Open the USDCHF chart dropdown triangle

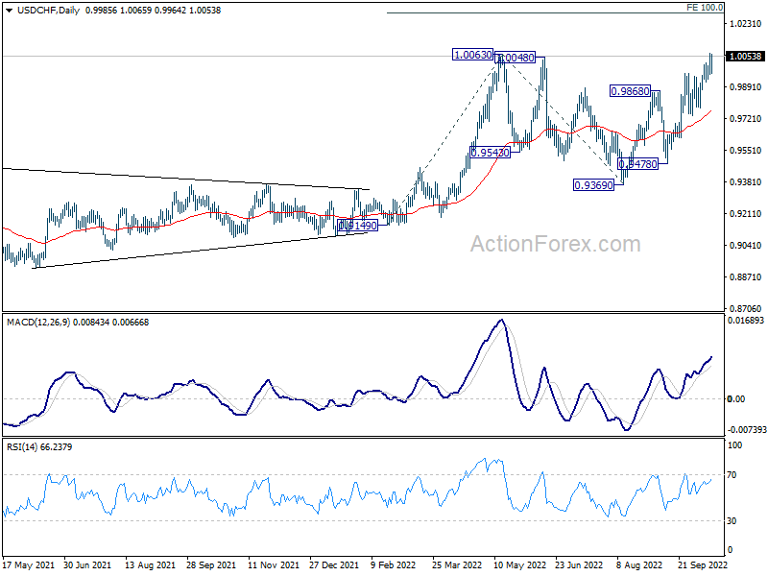click(10, 11)
